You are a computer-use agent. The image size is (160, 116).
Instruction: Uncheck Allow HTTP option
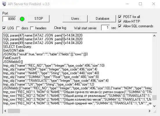120,21
